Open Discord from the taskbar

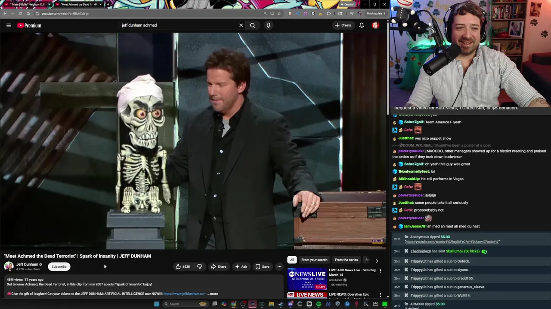click(290, 304)
